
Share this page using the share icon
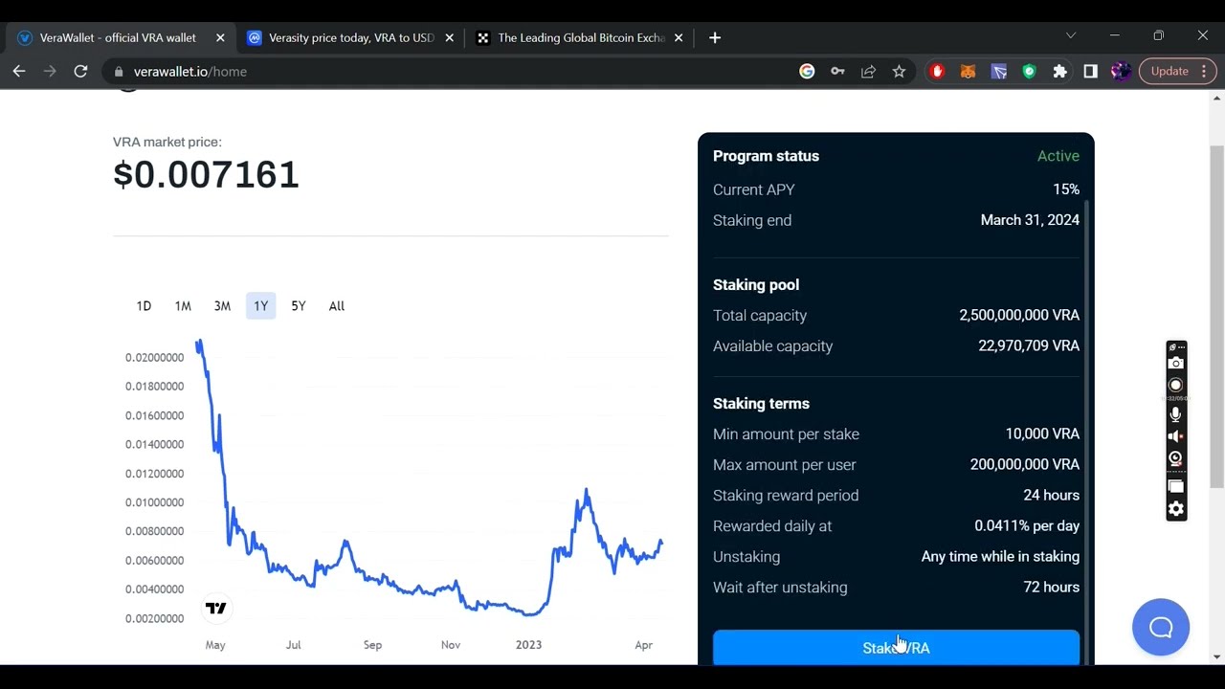point(868,71)
